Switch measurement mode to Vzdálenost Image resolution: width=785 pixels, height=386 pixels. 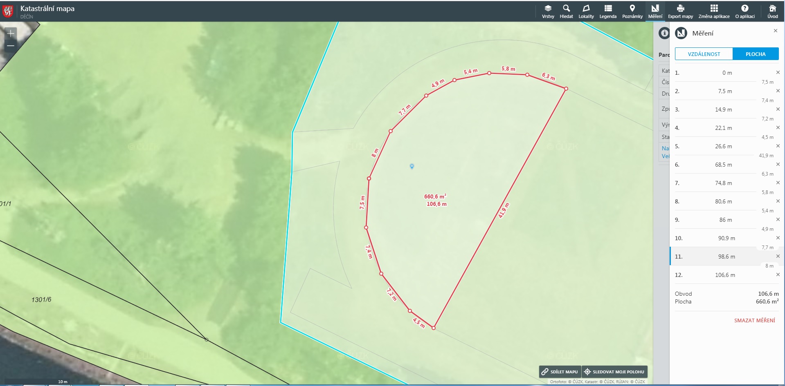[x=704, y=54]
